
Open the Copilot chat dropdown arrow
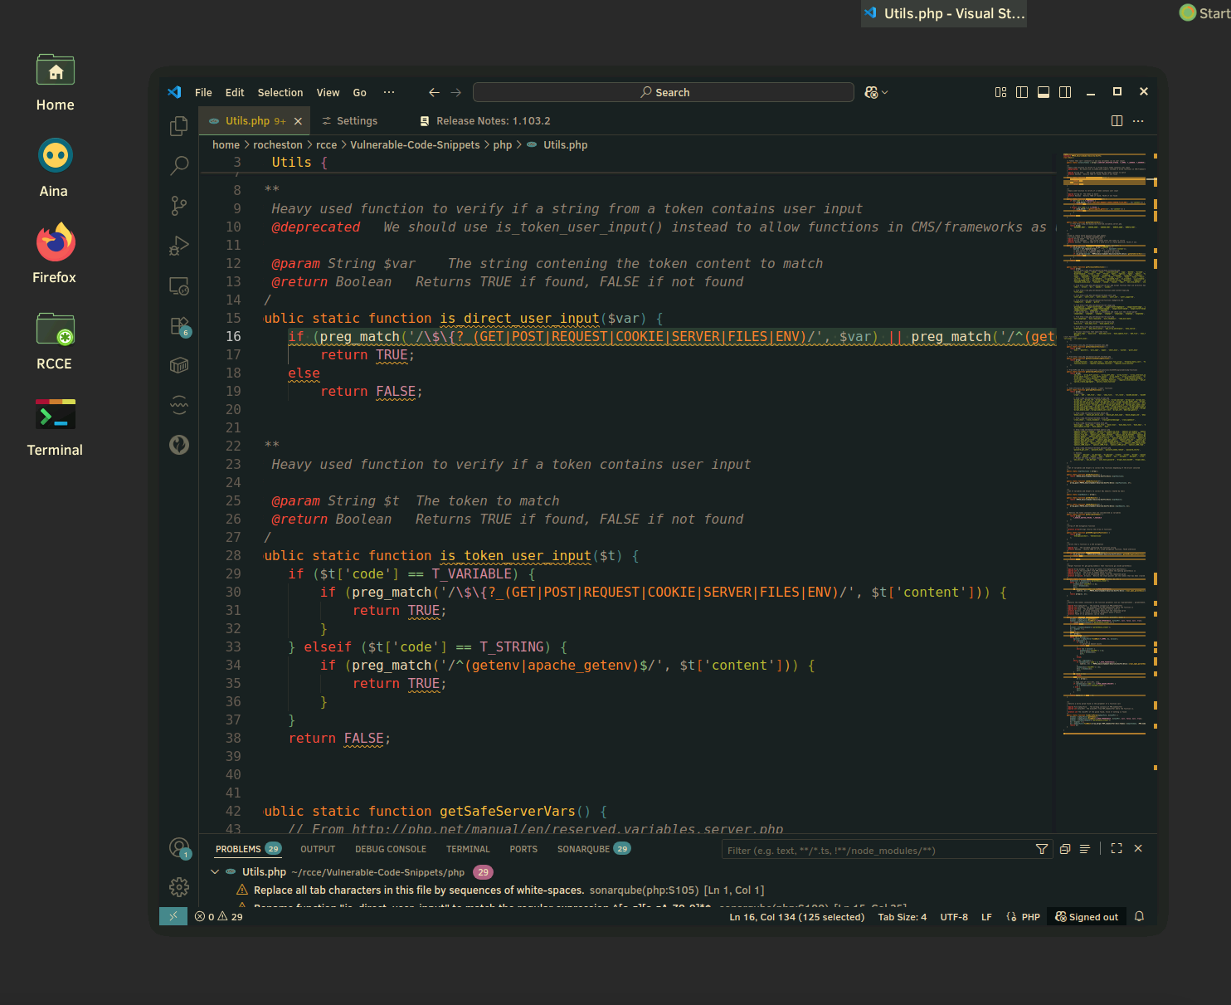point(885,93)
